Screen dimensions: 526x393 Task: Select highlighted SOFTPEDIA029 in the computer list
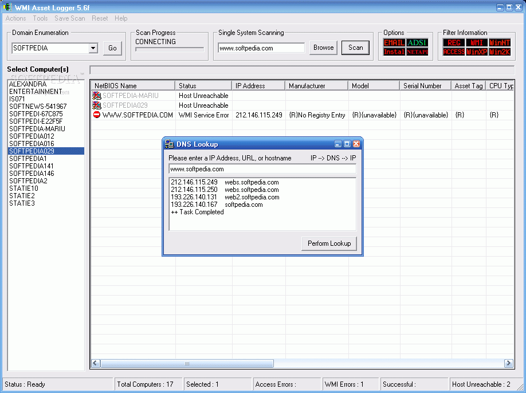pos(46,151)
